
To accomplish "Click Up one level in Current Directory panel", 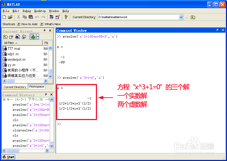I will 5,37.
